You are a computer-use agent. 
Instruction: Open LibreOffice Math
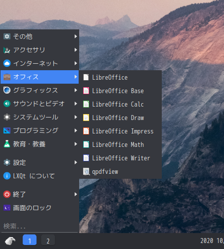120,144
